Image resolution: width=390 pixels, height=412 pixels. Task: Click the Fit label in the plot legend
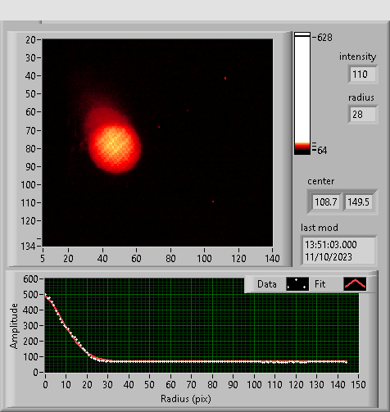coord(320,284)
